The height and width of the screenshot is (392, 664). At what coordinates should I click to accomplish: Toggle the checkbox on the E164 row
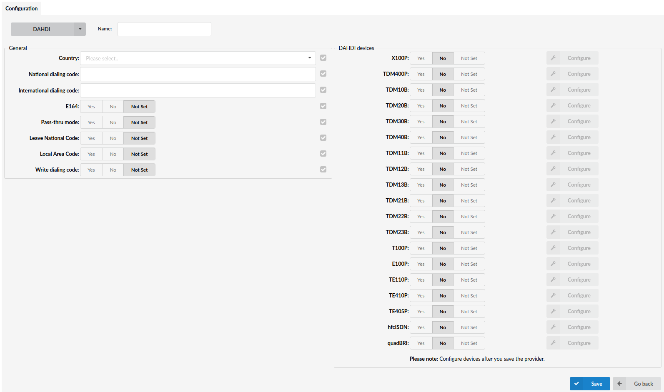[x=323, y=106]
